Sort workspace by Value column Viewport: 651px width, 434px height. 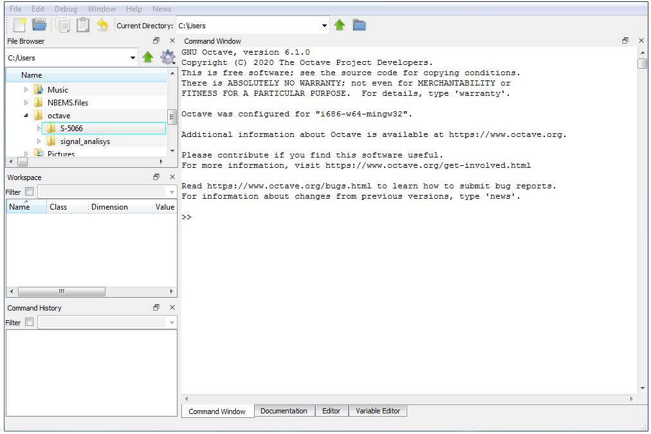coord(165,206)
